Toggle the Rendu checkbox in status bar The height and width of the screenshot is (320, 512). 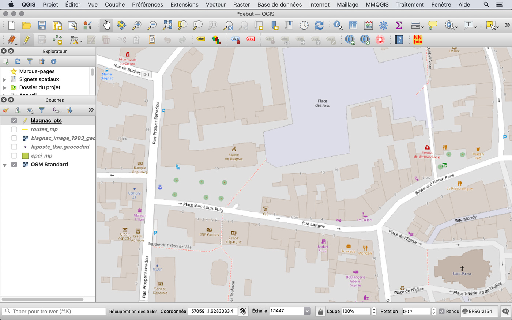tap(442, 311)
